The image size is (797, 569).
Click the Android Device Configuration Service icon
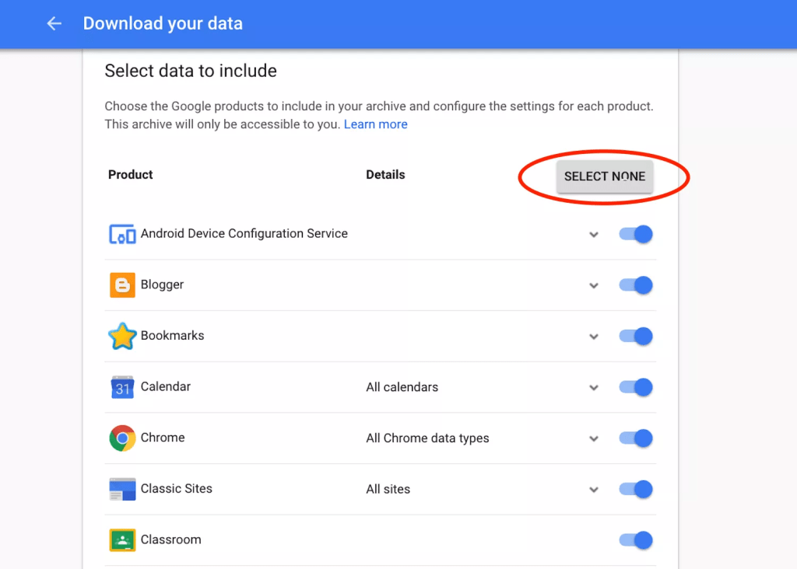tap(122, 234)
